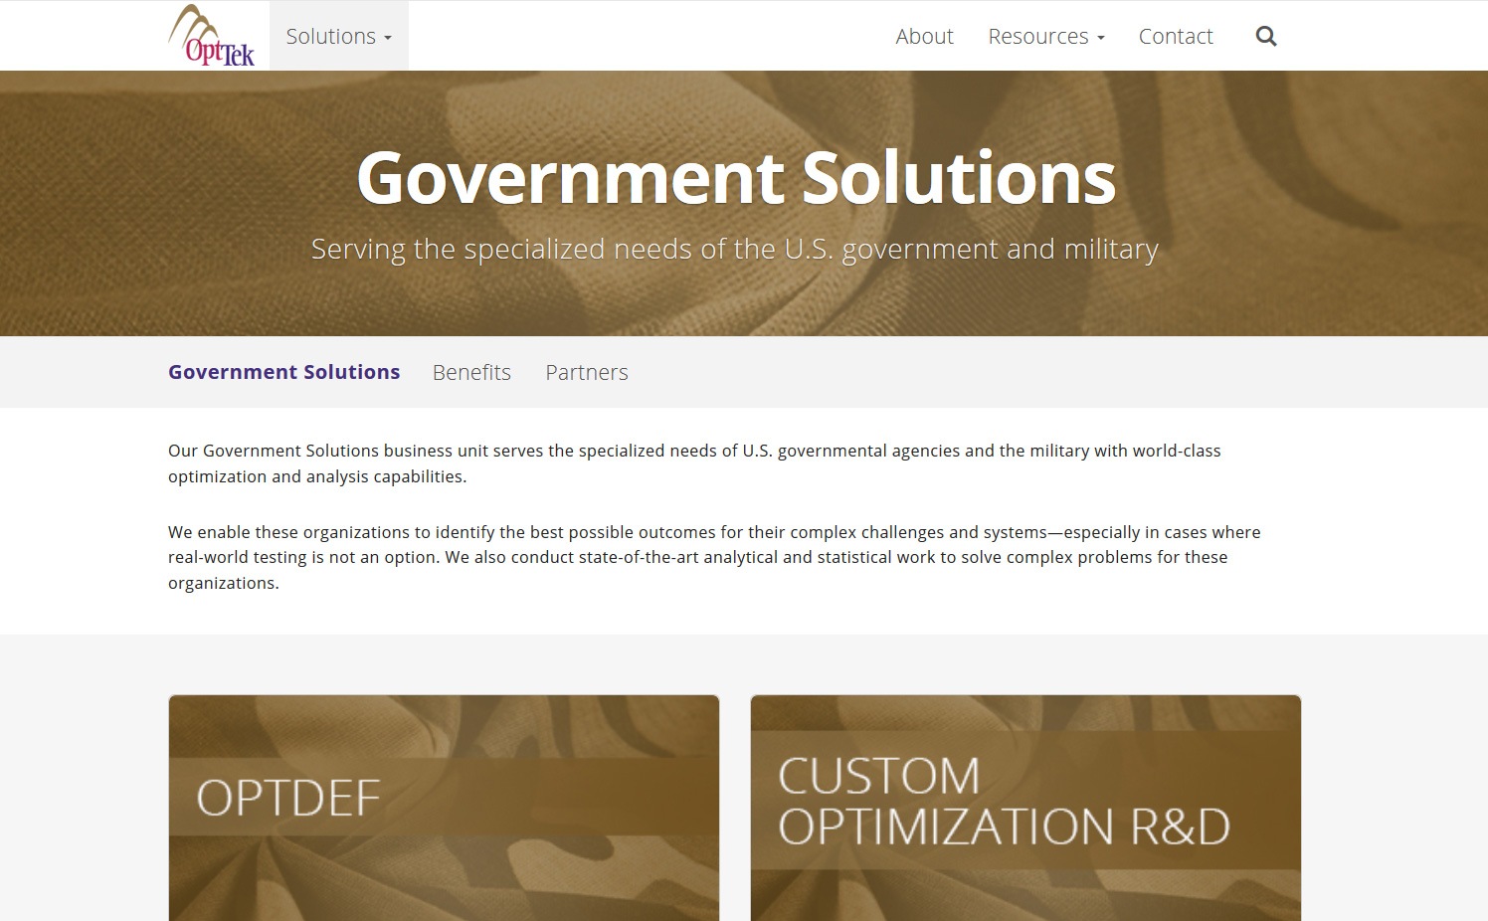The height and width of the screenshot is (921, 1488).
Task: Select the Government Solutions tab
Action: [283, 371]
